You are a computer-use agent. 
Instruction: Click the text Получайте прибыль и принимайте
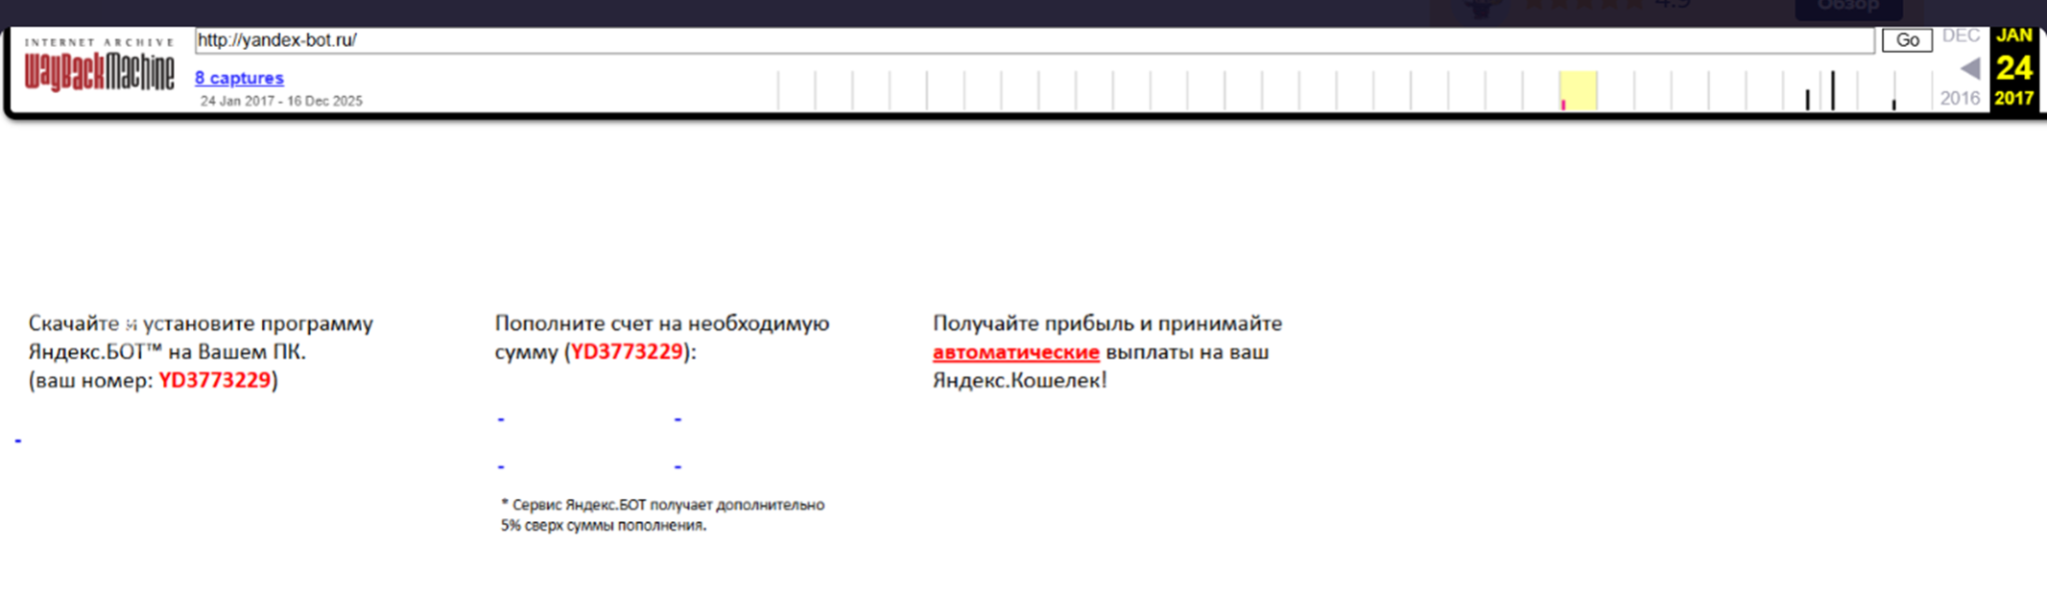tap(1107, 323)
